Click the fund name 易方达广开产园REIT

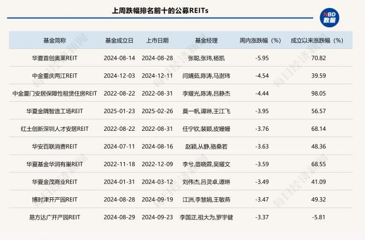[55, 217]
